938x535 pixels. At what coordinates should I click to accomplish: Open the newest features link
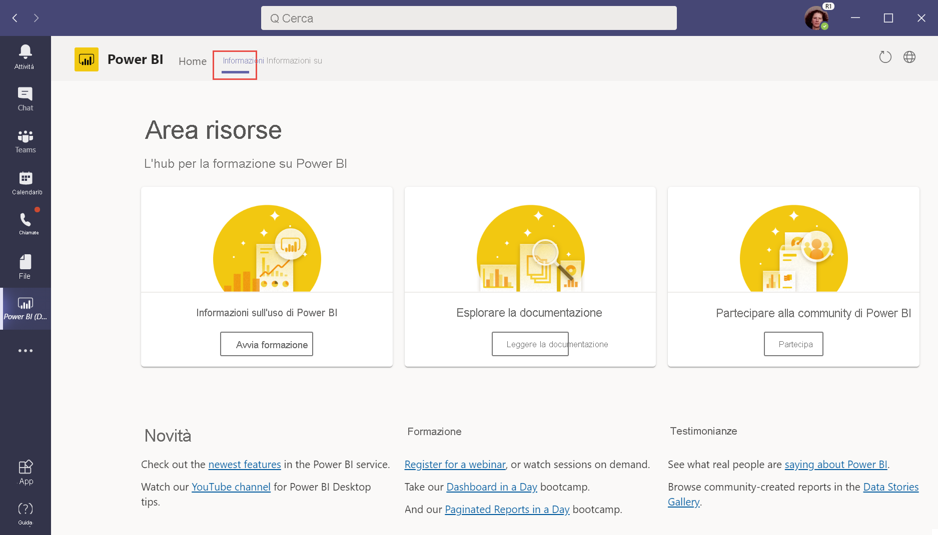245,465
